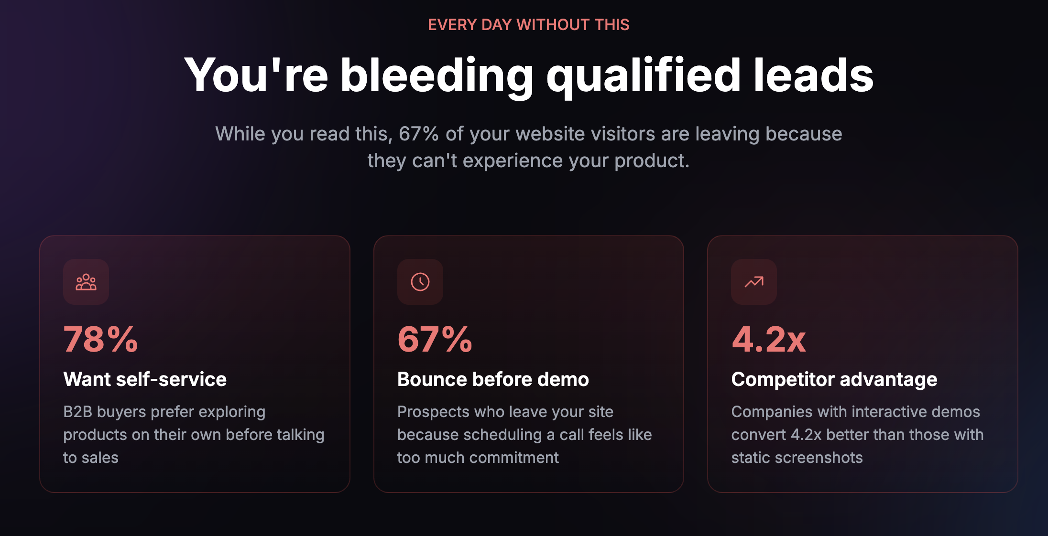Image resolution: width=1048 pixels, height=536 pixels.
Task: Click the trending-up arrow icon
Action: 754,282
